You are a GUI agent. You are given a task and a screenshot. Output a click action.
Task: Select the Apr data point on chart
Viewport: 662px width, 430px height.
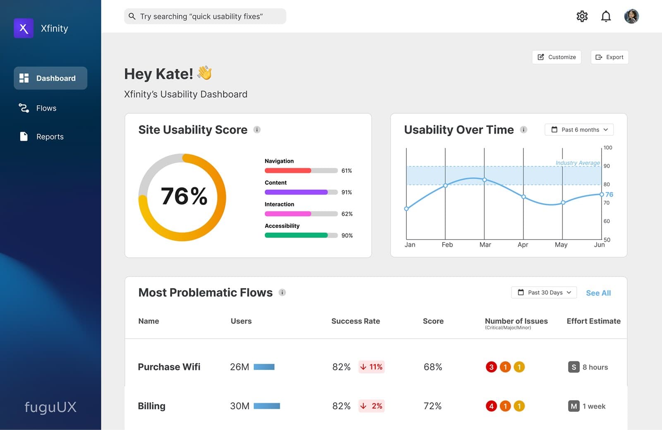(523, 197)
